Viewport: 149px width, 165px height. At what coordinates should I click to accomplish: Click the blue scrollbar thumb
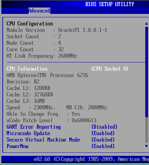(x=147, y=72)
